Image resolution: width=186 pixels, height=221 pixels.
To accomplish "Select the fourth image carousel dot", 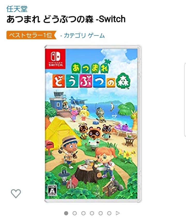I will 92,213.
